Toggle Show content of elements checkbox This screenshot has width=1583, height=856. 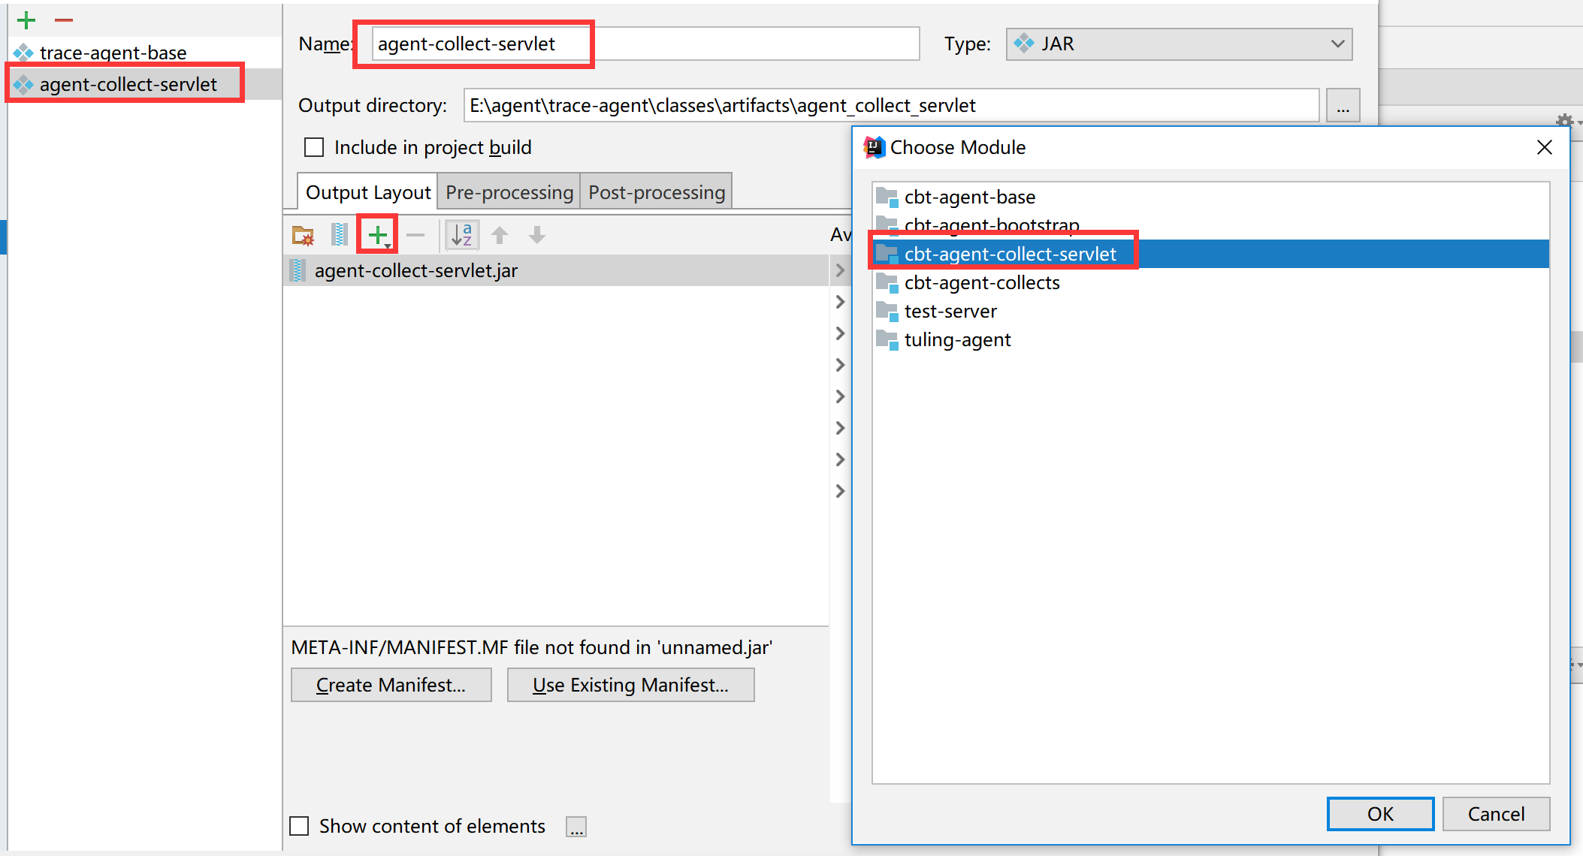coord(300,826)
